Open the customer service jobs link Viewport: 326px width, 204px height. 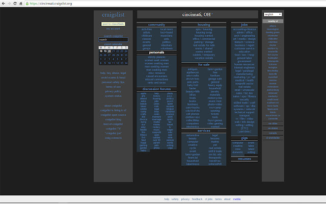click(x=244, y=48)
